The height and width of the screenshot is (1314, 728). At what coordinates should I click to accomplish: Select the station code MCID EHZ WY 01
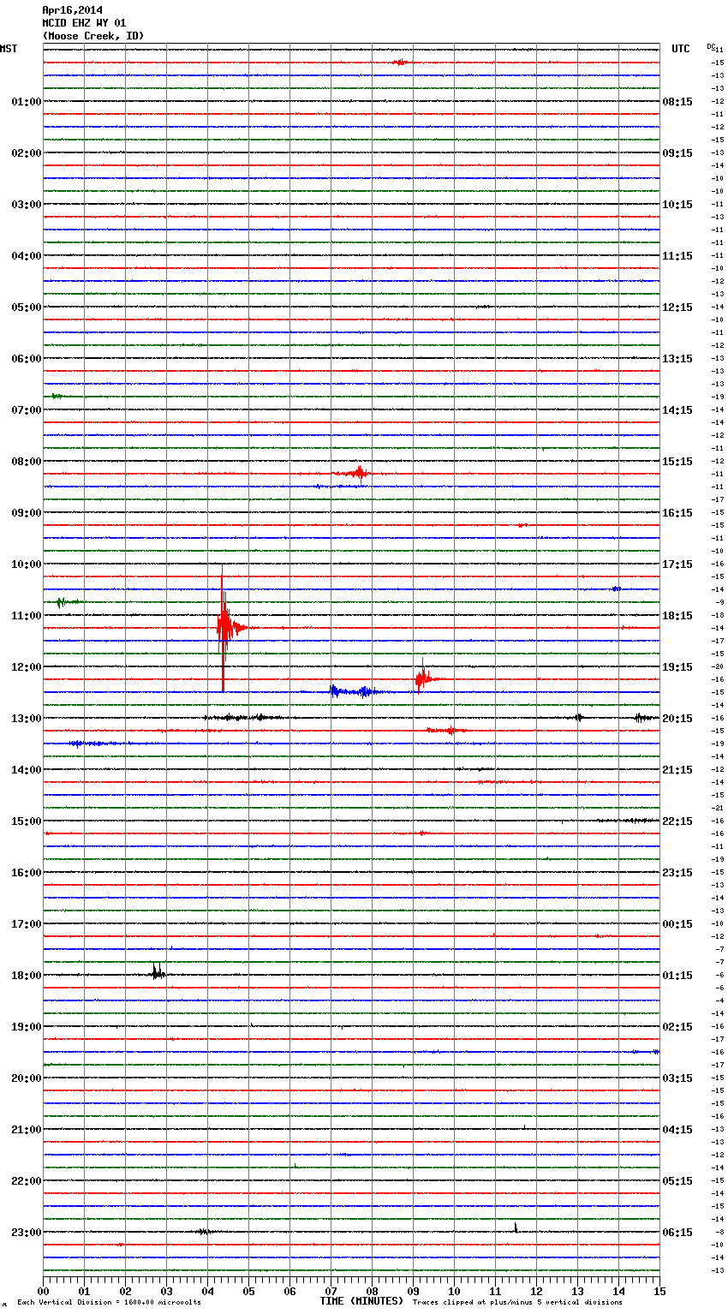click(84, 23)
